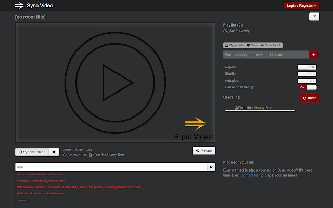333x208 pixels.
Task: Click the Playlist (0): heading
Action: click(x=233, y=25)
